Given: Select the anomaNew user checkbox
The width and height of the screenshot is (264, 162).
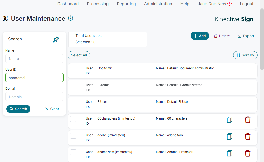Looking at the screenshot, I should click(73, 152).
